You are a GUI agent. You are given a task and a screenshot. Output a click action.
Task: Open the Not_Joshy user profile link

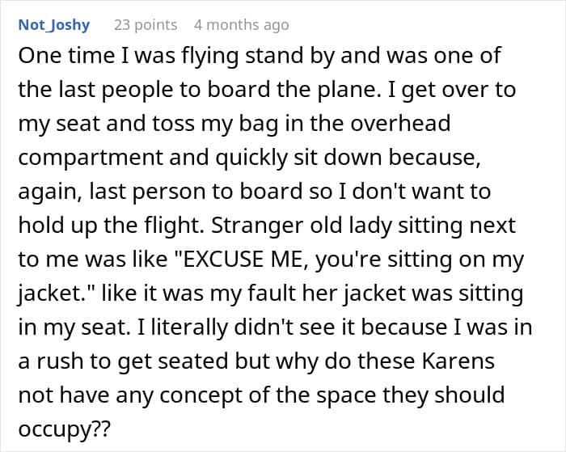click(54, 25)
